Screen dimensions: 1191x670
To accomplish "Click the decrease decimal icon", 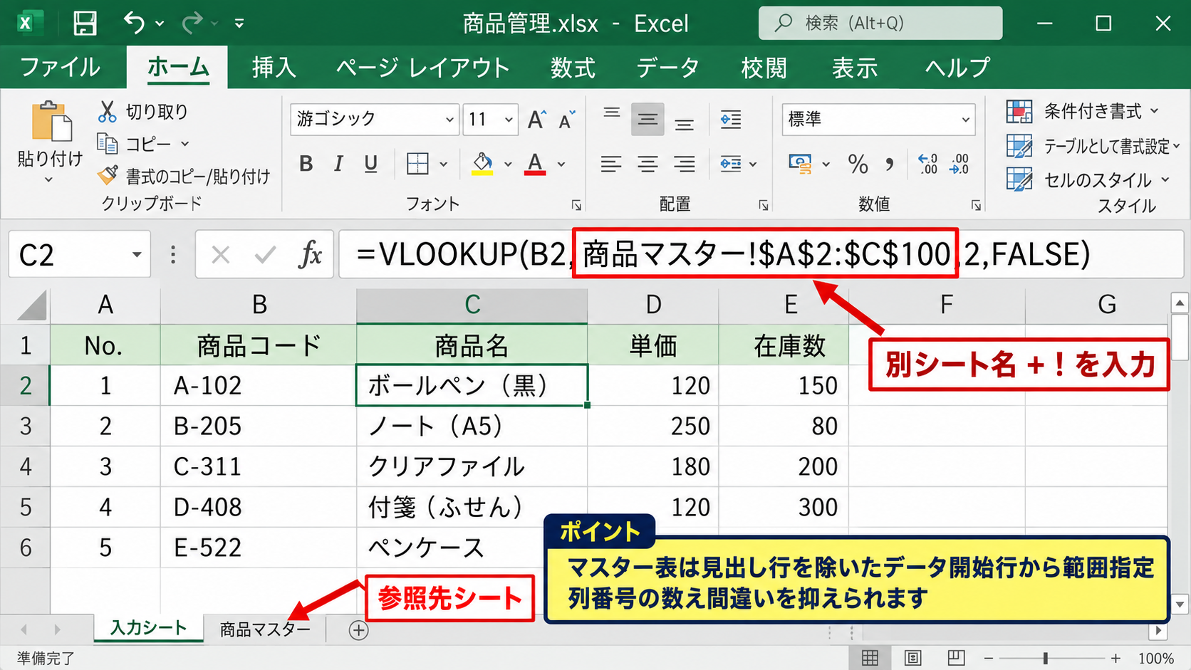I will [x=959, y=164].
